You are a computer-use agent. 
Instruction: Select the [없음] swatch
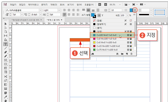coord(112,21)
